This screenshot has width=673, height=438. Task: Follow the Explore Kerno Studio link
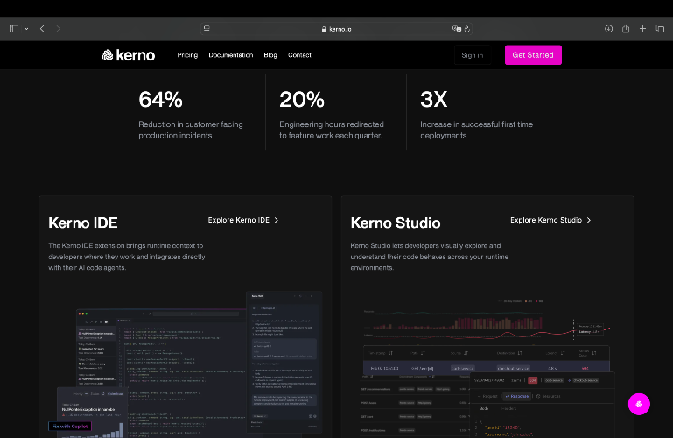(x=550, y=220)
